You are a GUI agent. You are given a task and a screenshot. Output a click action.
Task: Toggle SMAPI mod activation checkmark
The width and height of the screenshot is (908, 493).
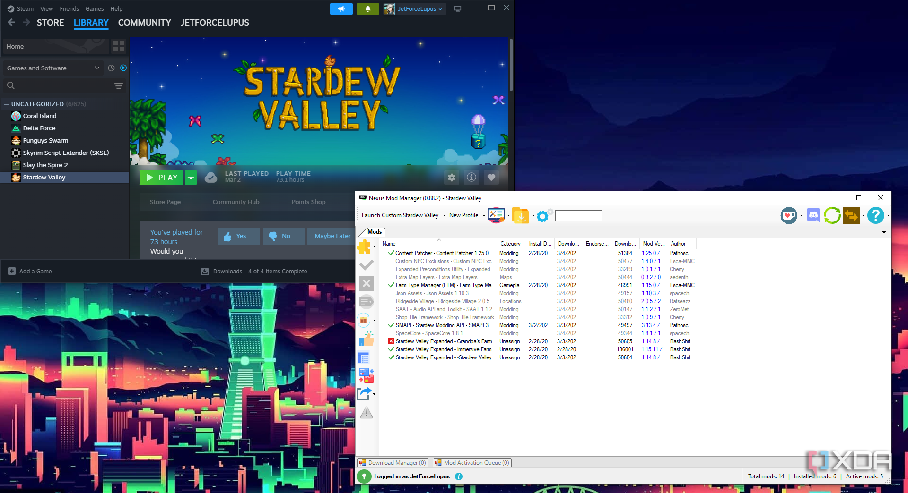(391, 325)
